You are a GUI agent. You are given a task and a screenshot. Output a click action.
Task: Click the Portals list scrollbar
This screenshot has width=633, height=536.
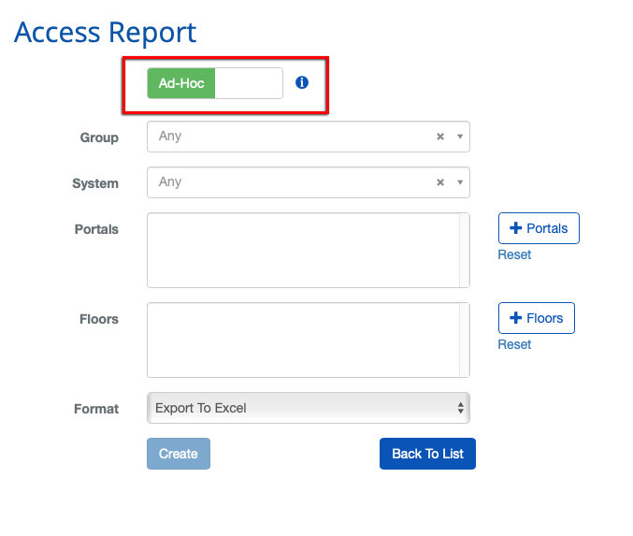tap(464, 250)
